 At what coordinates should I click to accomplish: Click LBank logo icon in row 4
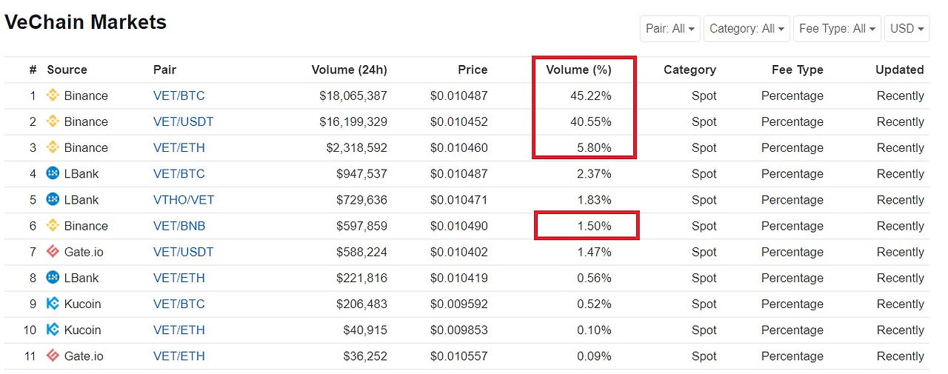[x=53, y=173]
